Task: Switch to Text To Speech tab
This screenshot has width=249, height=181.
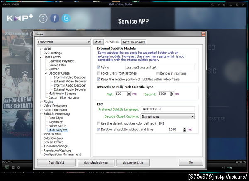Action: pyautogui.click(x=134, y=42)
